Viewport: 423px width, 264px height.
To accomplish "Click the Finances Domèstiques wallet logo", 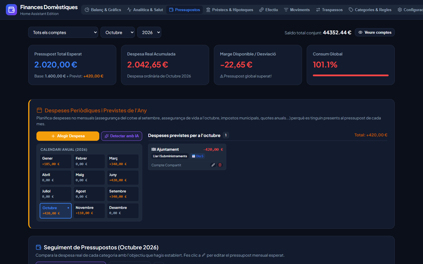I will click(11, 10).
